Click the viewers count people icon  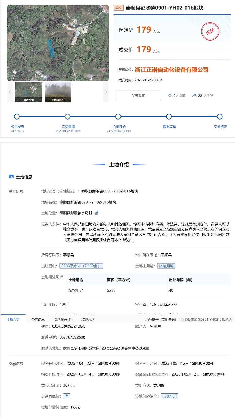(x=194, y=95)
